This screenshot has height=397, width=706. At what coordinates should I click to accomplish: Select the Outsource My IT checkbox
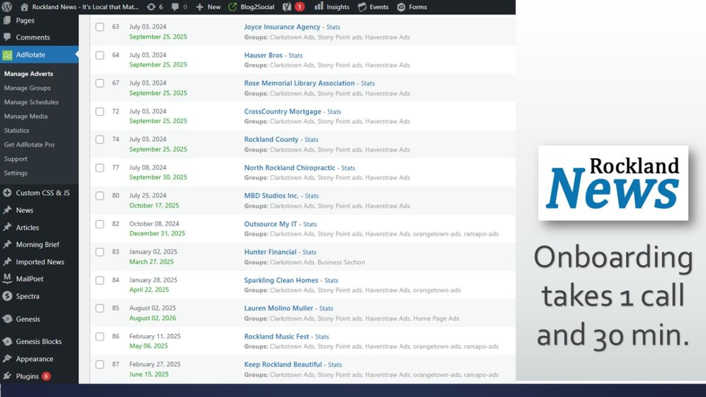click(100, 224)
